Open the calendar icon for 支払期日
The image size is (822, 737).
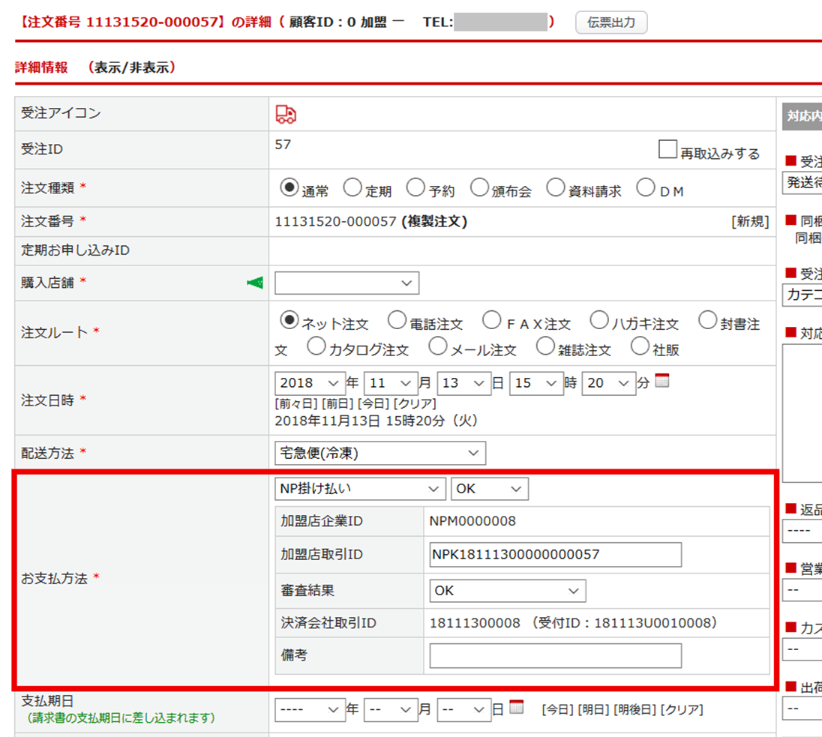pyautogui.click(x=516, y=707)
